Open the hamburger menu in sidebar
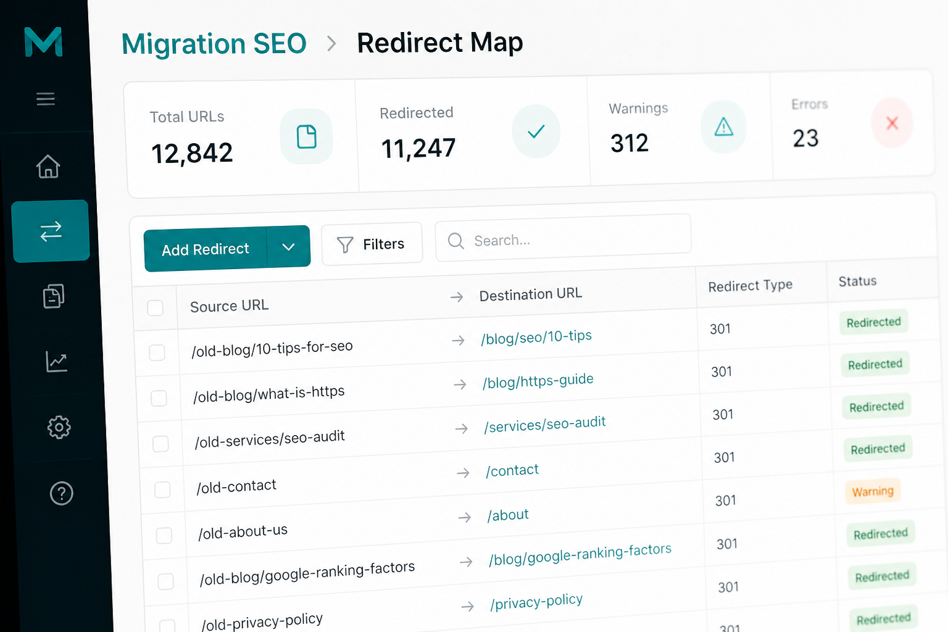 [46, 99]
